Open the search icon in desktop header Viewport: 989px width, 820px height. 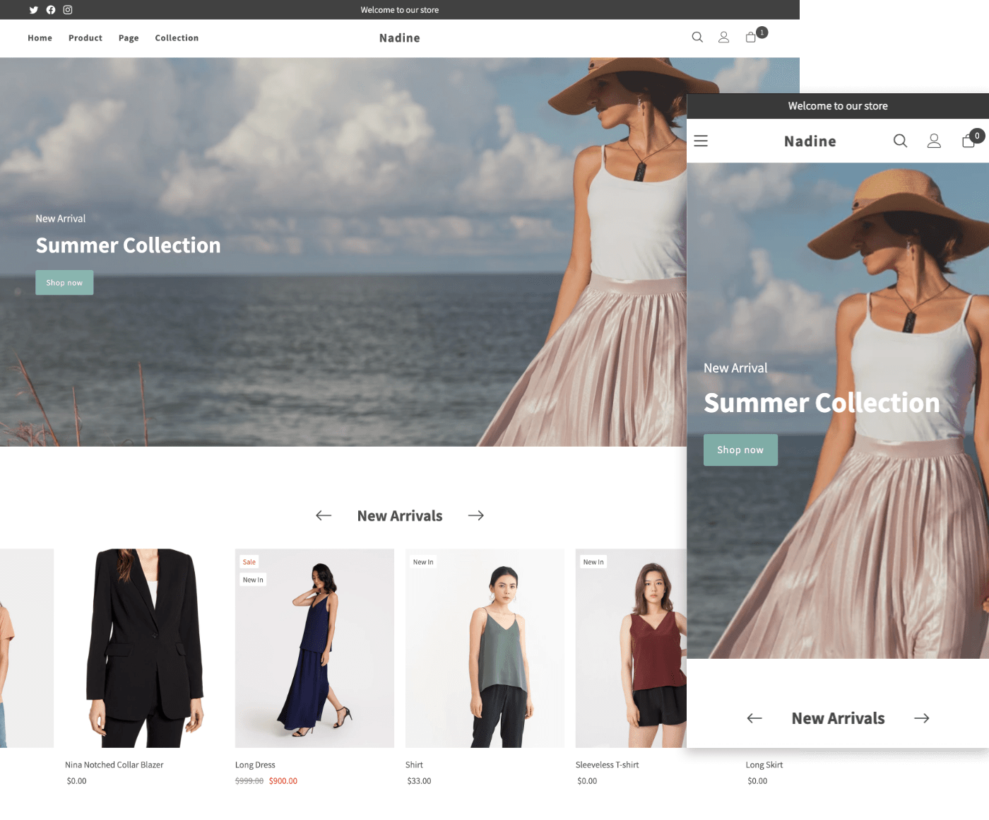(x=697, y=37)
